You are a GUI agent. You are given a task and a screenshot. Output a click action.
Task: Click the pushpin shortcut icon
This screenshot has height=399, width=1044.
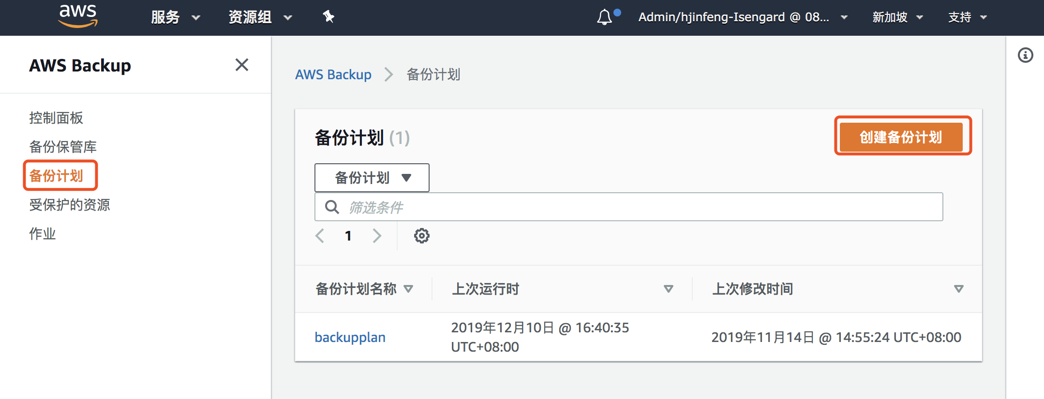pyautogui.click(x=328, y=17)
